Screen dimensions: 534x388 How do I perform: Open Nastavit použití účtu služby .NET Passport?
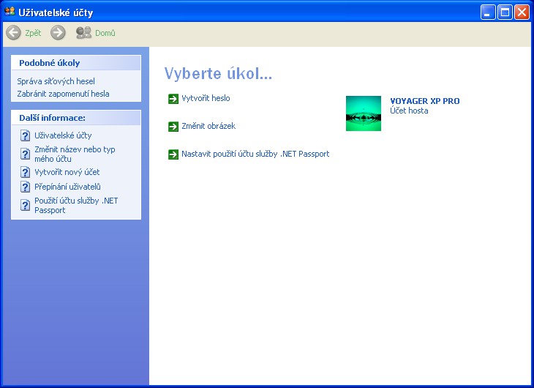[255, 154]
